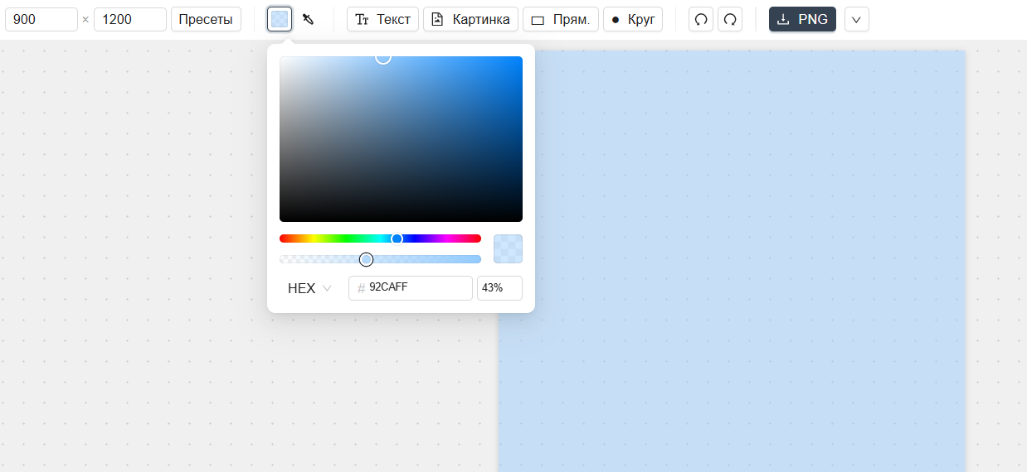Viewport: 1027px width, 472px height.
Task: Add a circle with Круг tool
Action: [x=632, y=19]
